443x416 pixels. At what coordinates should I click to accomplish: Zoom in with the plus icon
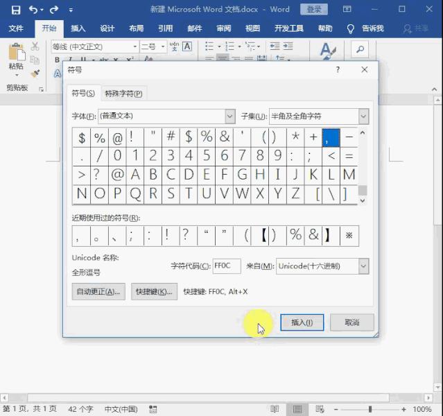[403, 409]
